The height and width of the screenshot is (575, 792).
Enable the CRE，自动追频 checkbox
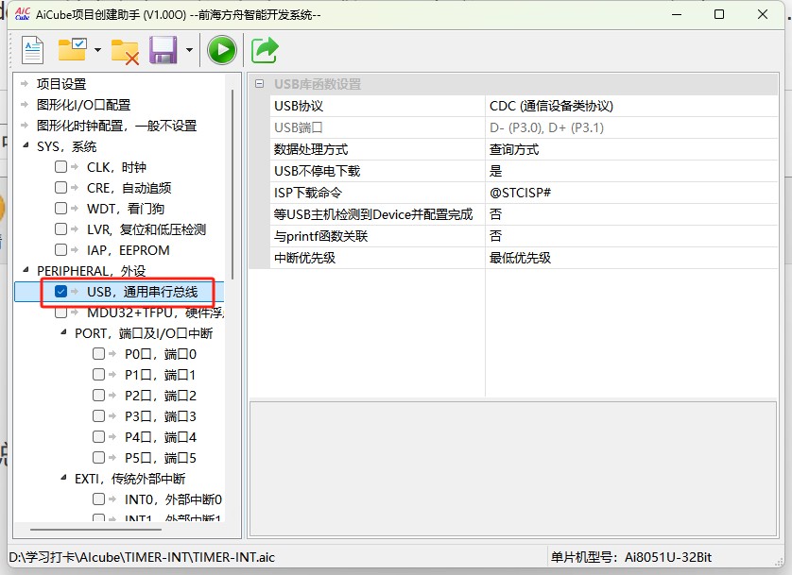pyautogui.click(x=60, y=188)
